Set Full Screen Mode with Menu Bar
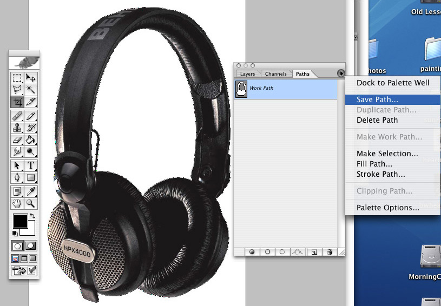The image size is (441, 306). click(24, 258)
